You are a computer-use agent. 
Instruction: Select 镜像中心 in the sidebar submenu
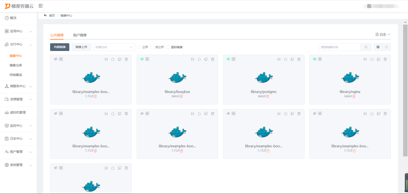(x=16, y=56)
